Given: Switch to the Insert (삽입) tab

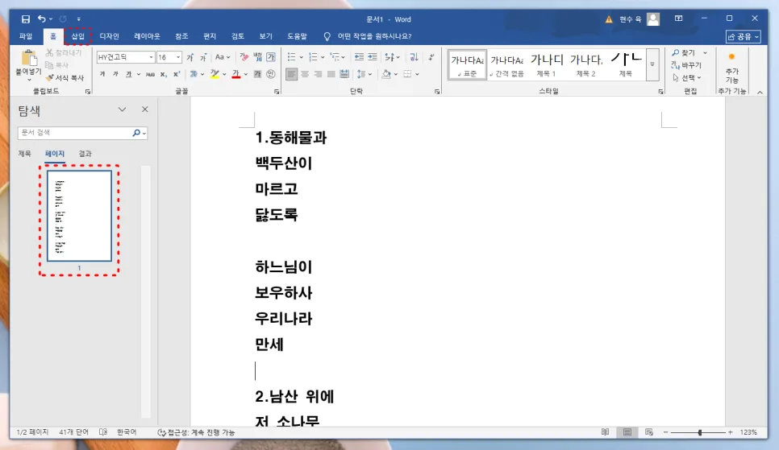Looking at the screenshot, I should 77,36.
